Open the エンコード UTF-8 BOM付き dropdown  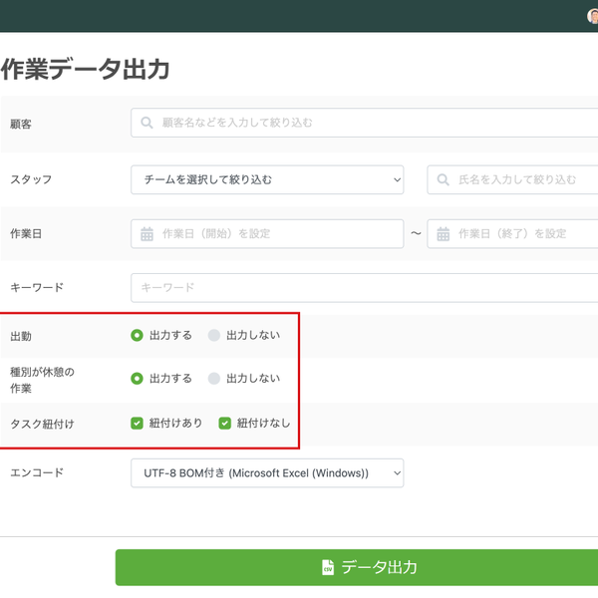coord(267,472)
